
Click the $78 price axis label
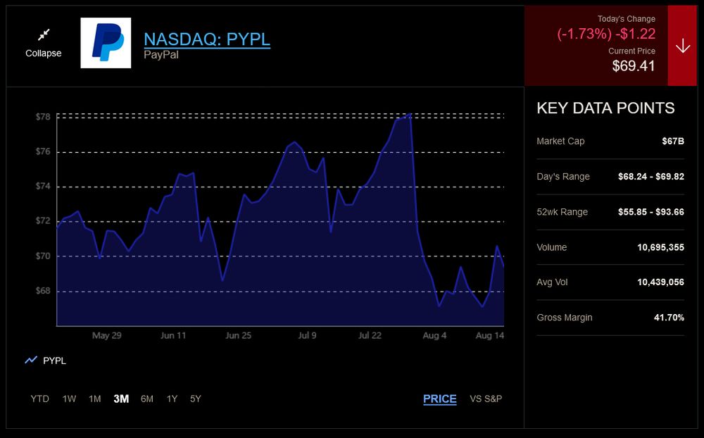pyautogui.click(x=43, y=117)
